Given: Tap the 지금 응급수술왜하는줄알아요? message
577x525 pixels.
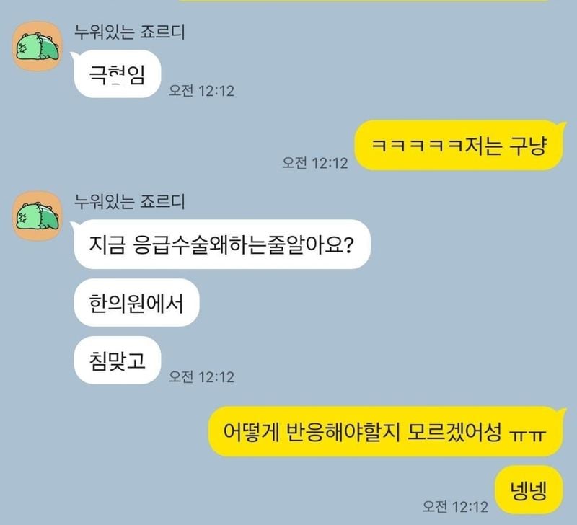Looking at the screenshot, I should point(222,244).
